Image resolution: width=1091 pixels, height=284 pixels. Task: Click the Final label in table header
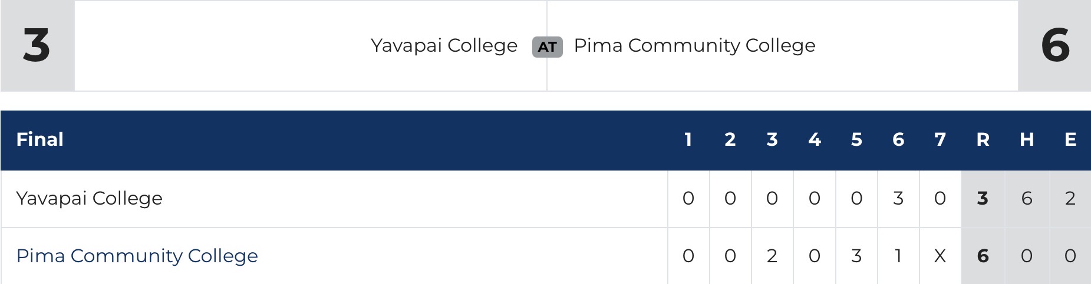(x=39, y=139)
